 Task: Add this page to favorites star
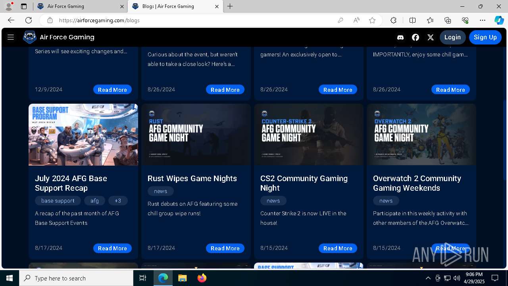coord(372,20)
